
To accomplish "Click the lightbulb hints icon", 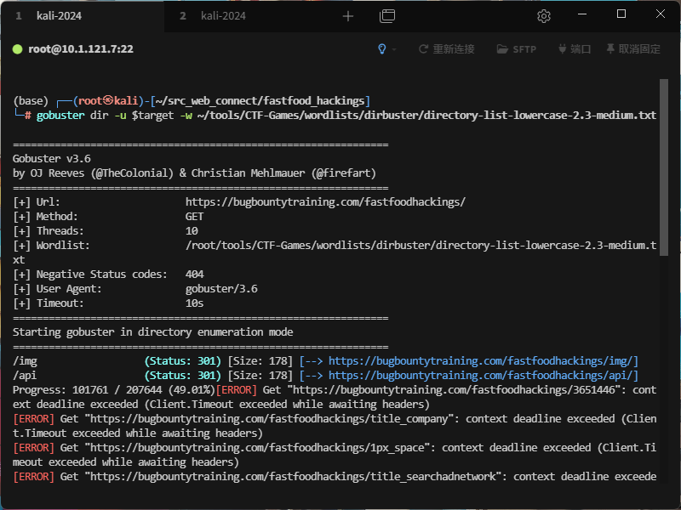I will [381, 49].
